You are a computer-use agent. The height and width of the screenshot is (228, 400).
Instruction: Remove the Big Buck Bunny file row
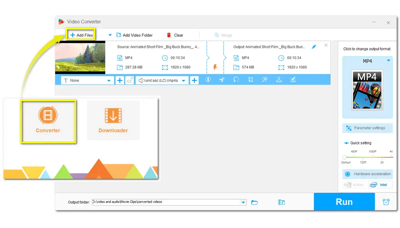[x=326, y=45]
